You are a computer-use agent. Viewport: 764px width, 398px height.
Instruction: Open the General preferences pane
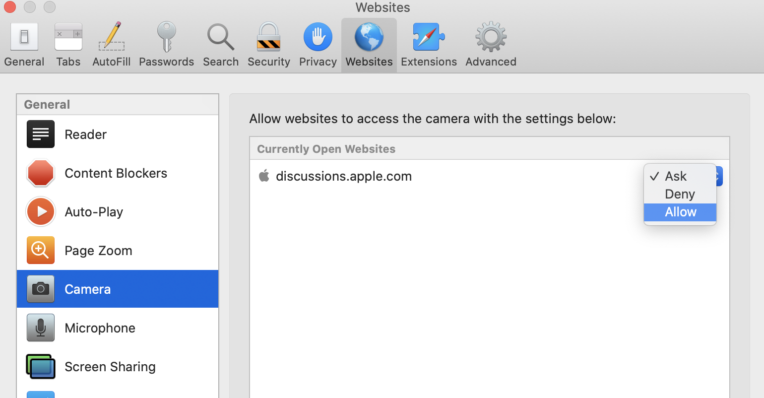pos(24,46)
